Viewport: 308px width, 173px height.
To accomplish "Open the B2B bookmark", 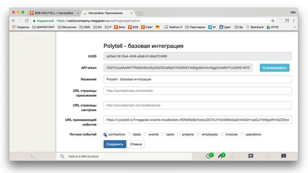I will pos(133,27).
